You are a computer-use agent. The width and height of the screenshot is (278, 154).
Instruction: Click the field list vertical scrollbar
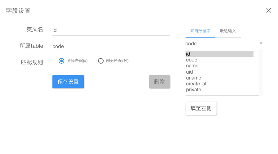(261, 72)
